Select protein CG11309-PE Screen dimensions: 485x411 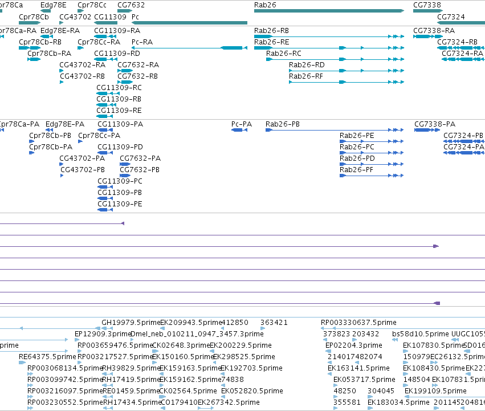coord(120,204)
